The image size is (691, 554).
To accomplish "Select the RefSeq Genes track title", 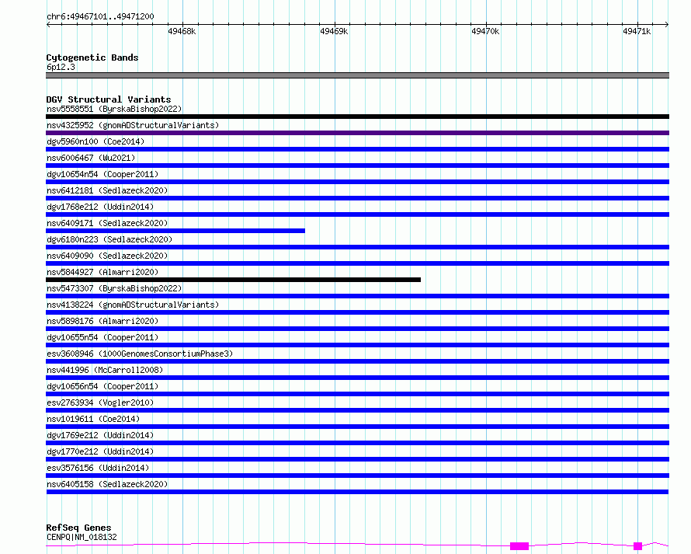I will [x=78, y=528].
